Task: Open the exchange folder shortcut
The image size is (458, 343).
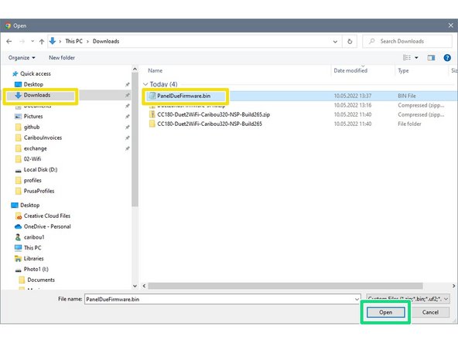Action: pyautogui.click(x=35, y=148)
